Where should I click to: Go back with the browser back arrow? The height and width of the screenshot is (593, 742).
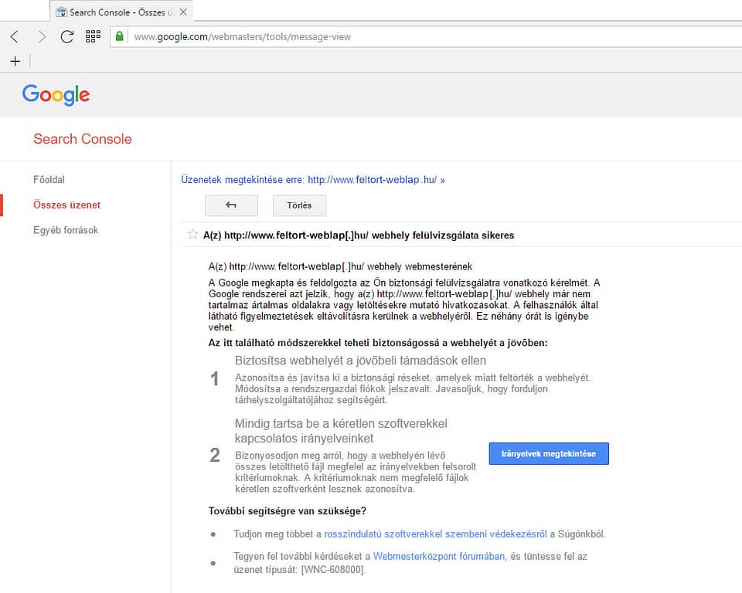[x=15, y=36]
